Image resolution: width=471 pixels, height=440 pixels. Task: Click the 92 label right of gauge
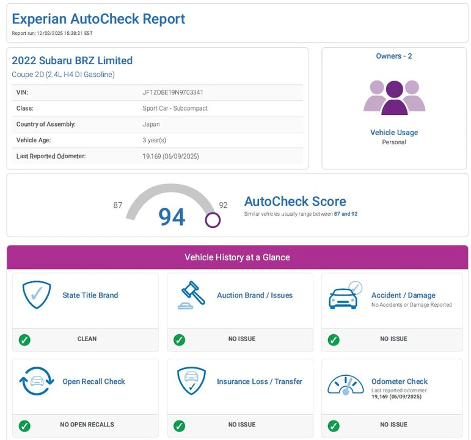tap(223, 205)
